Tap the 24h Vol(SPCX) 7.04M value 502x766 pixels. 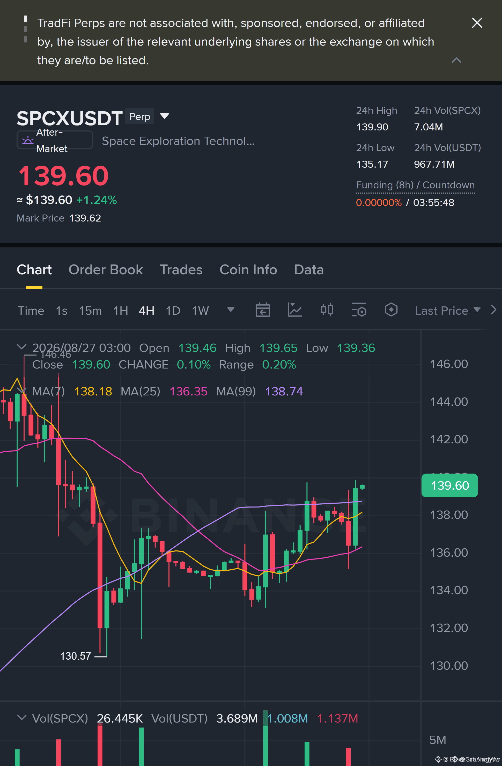click(x=428, y=127)
